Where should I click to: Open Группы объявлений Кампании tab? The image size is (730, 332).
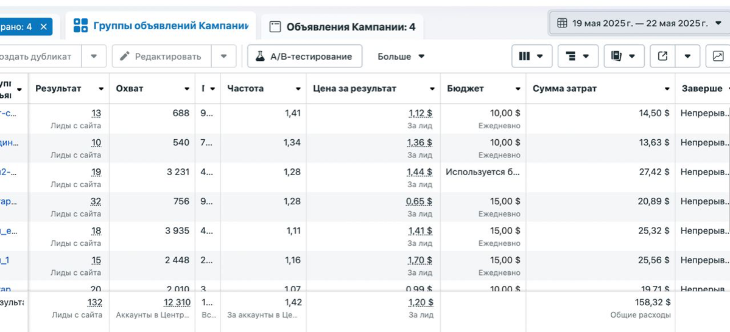(x=161, y=26)
